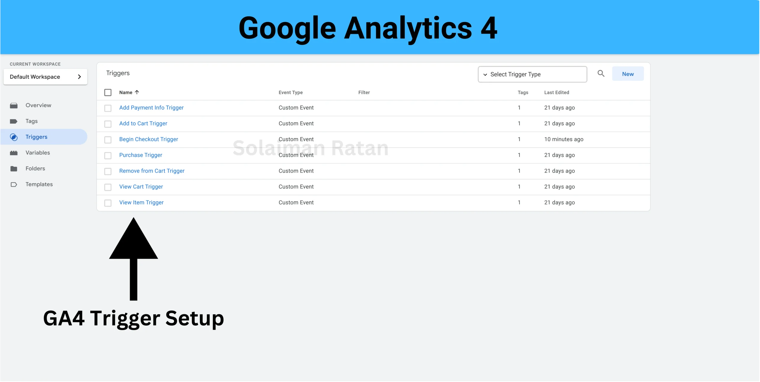Open the Begin Checkout Trigger link
The height and width of the screenshot is (382, 760).
tap(148, 139)
